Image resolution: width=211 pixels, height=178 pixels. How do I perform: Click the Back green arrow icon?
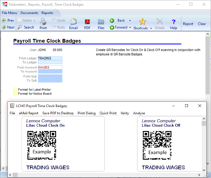[x=112, y=21]
